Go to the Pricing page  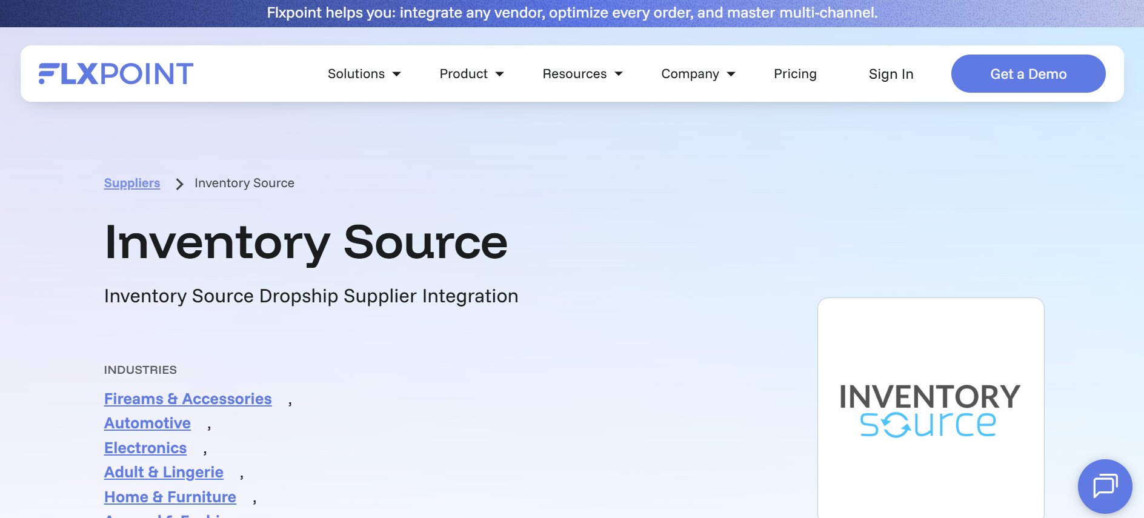(x=795, y=74)
